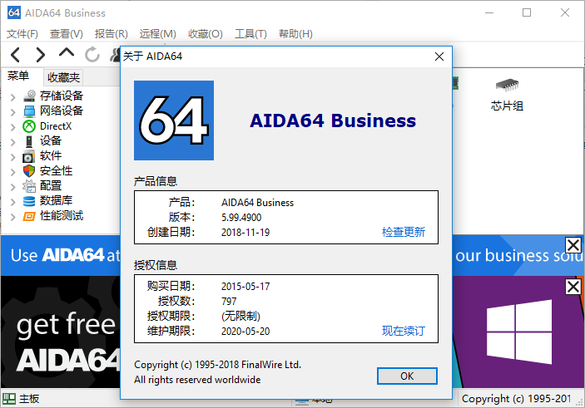Screen dimensions: 585x408
Task: Open the 查看(V) menu
Action: tap(67, 34)
